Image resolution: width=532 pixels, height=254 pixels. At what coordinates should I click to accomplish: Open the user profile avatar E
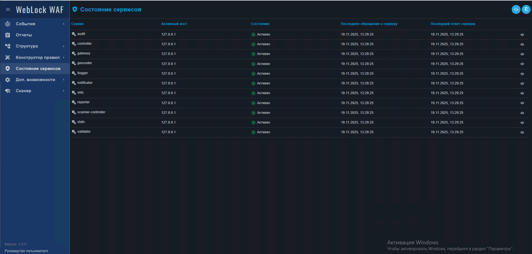coord(526,9)
